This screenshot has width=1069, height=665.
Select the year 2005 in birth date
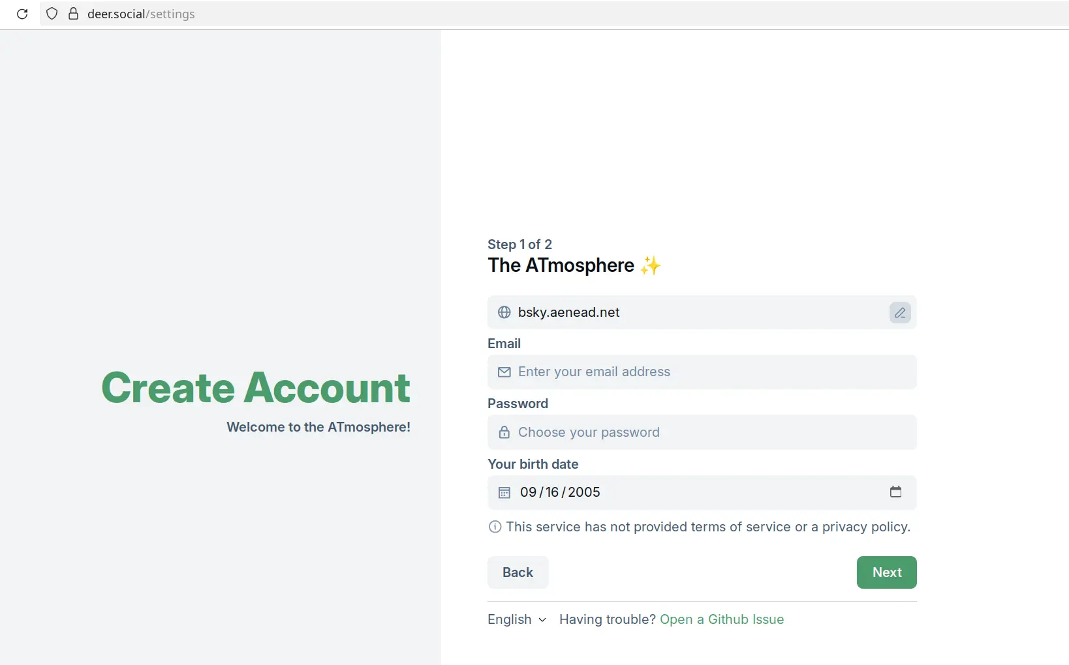tap(584, 492)
